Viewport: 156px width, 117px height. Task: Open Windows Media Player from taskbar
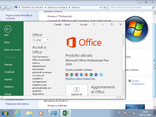tap(41, 113)
